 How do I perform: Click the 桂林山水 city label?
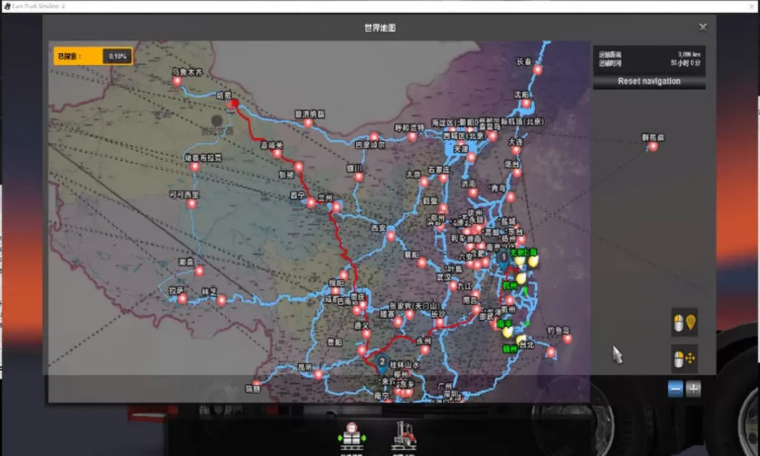[x=405, y=365]
